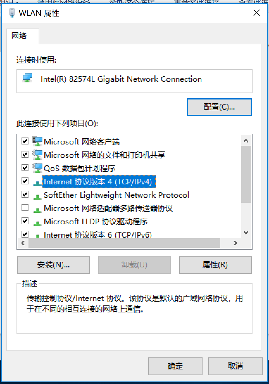
Task: Select the Microsoft 网络客户端 item icon
Action: [38, 141]
